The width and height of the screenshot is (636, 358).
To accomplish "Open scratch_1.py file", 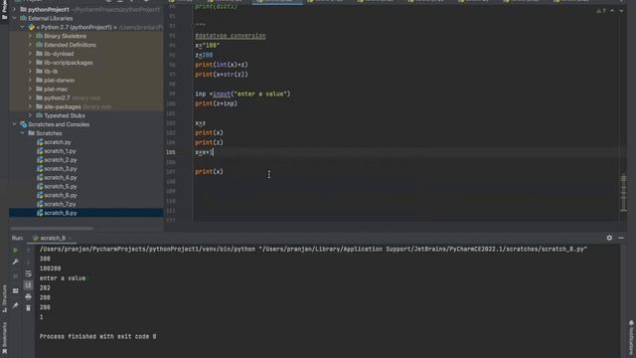I will coord(60,151).
